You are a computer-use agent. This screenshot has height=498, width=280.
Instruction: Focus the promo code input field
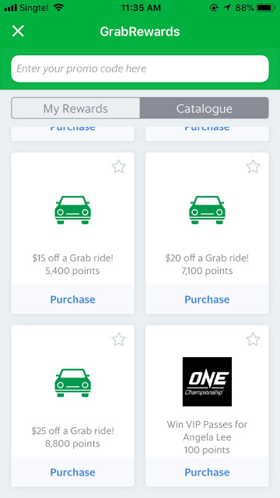(140, 68)
